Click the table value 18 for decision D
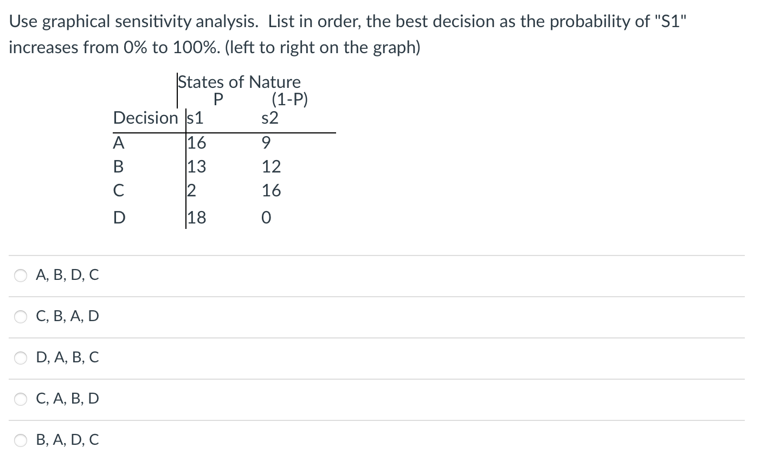Screen dimensions: 760x473 tap(197, 218)
